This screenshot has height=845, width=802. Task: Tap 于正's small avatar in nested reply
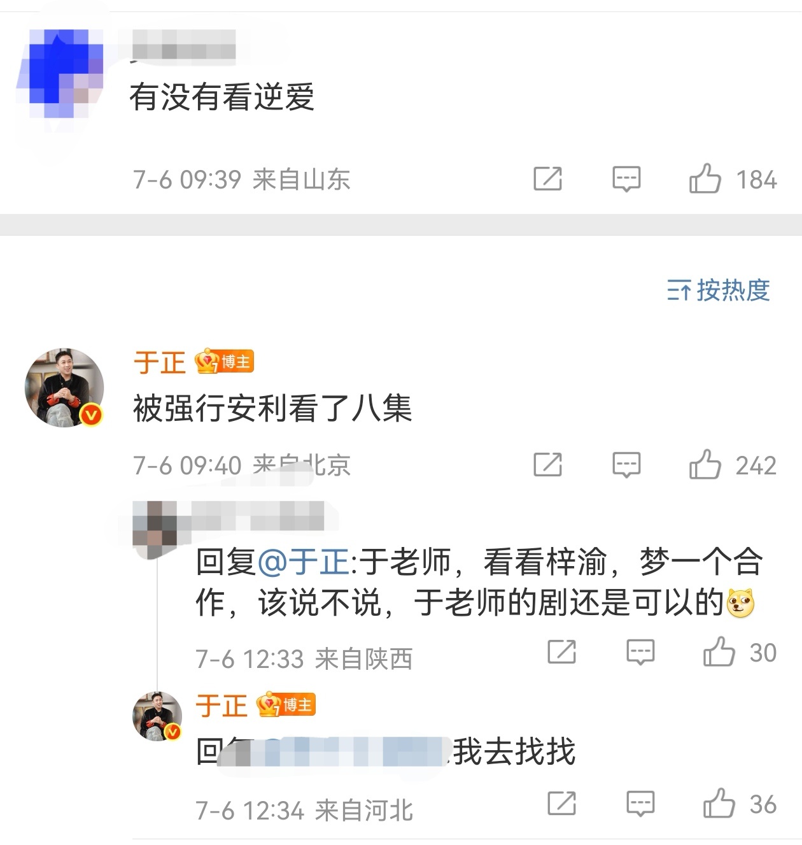point(157,716)
